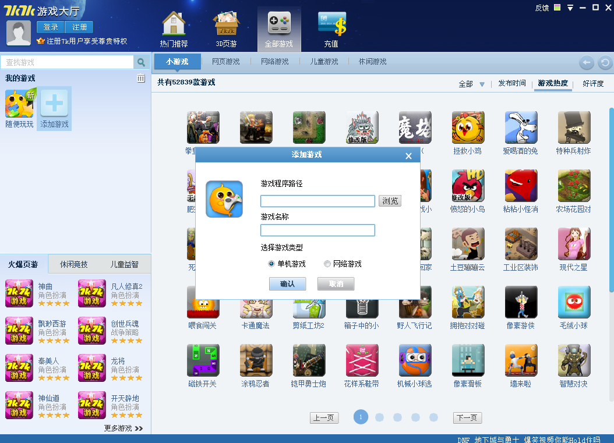Open the 像素滑板 game icon
The height and width of the screenshot is (443, 614).
tap(468, 360)
